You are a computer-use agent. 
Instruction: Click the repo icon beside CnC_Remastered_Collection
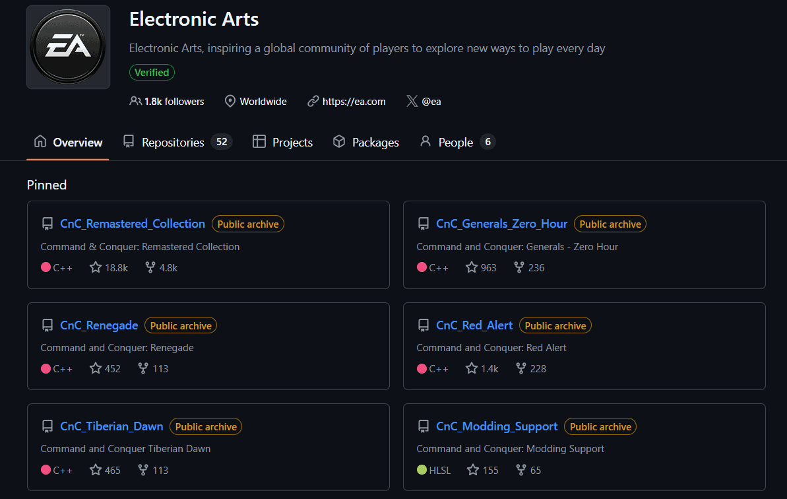(47, 224)
